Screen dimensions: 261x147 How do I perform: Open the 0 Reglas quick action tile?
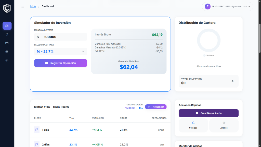(193, 125)
